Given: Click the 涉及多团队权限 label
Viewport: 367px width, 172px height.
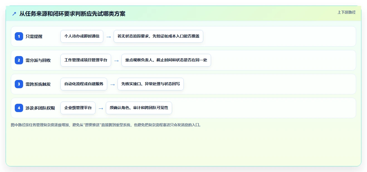Looking at the screenshot, I should click(40, 108).
